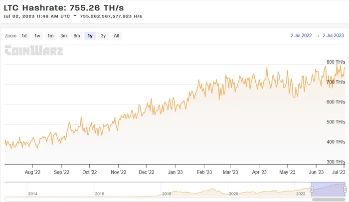Edit start date 2 Jul 2022

coord(301,36)
